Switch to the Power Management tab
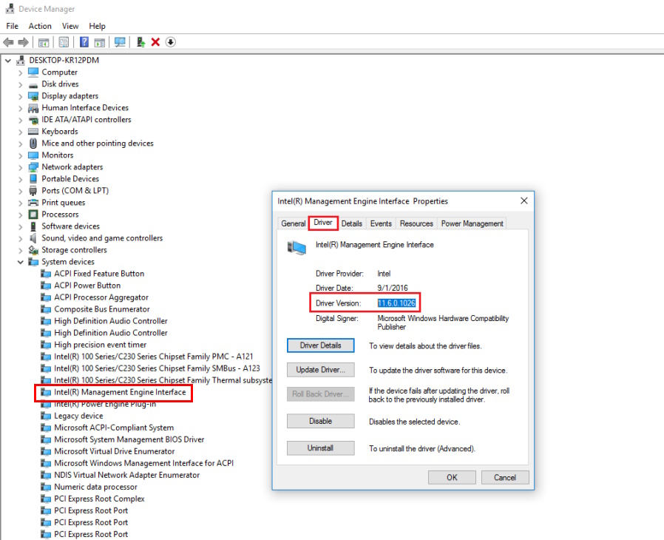This screenshot has width=664, height=540. [472, 223]
